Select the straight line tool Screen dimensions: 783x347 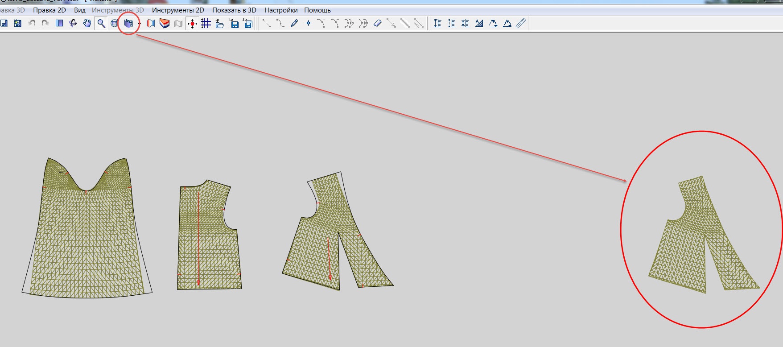point(266,23)
